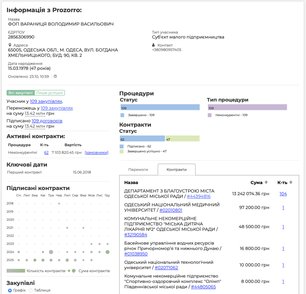
Task: Select the Графік radio button
Action: [x=10, y=290]
